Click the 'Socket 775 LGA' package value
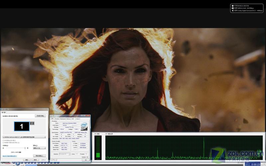 pyautogui.click(x=69, y=127)
